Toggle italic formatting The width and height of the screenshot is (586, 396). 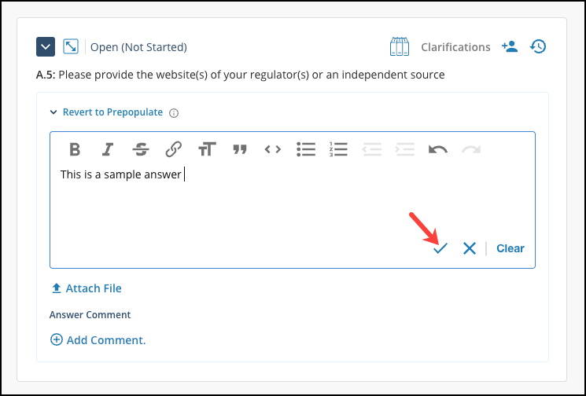108,149
